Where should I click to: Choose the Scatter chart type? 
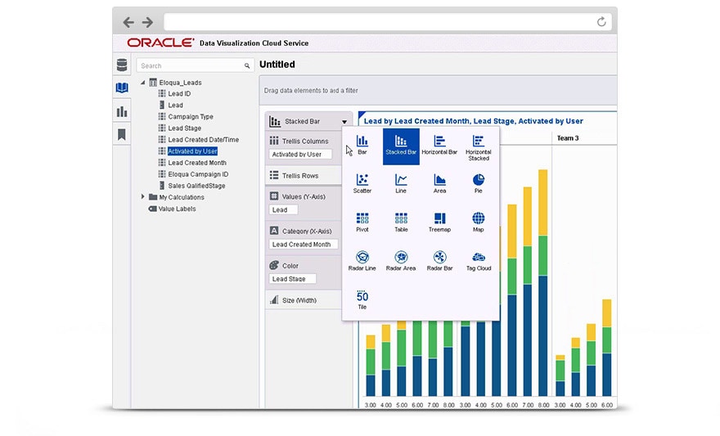coord(362,183)
